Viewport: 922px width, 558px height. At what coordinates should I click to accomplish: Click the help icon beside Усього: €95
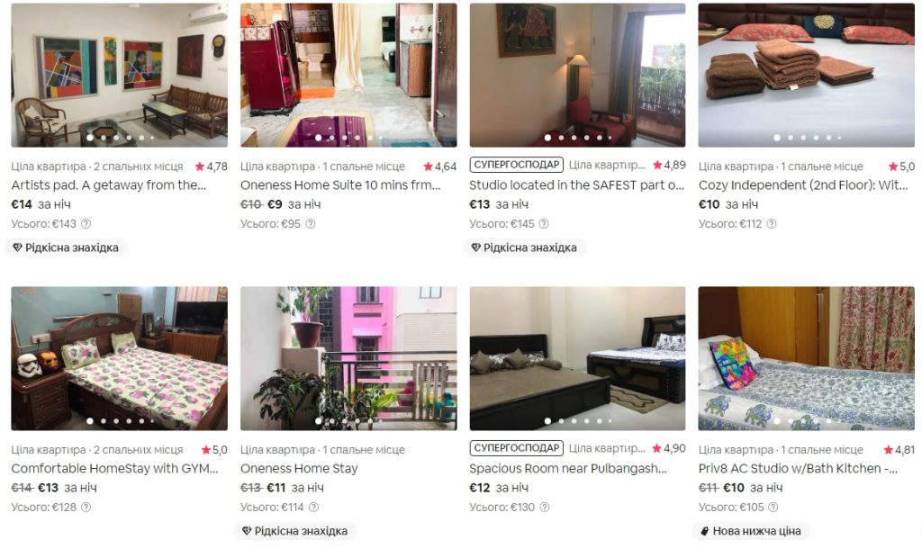311,224
